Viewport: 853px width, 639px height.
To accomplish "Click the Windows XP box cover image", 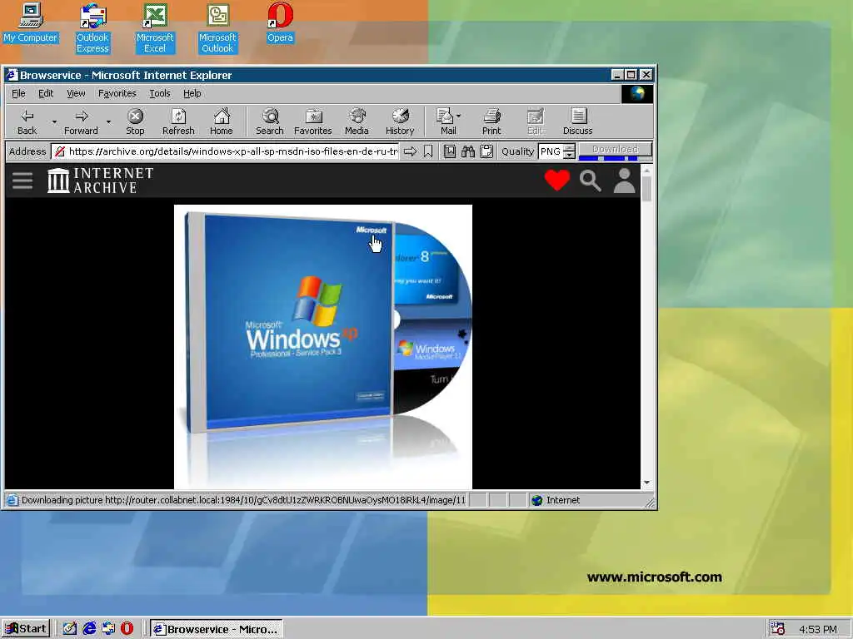I will (x=323, y=347).
